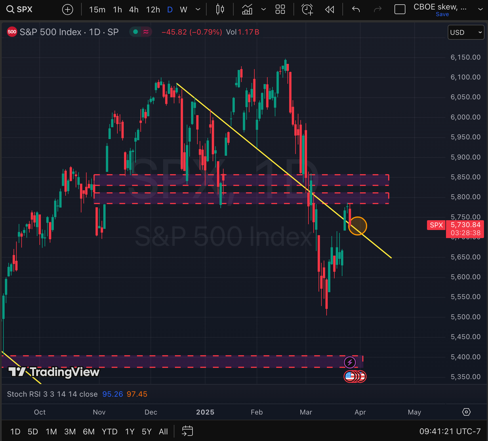Set 1M date range
488x441 pixels.
click(51, 432)
